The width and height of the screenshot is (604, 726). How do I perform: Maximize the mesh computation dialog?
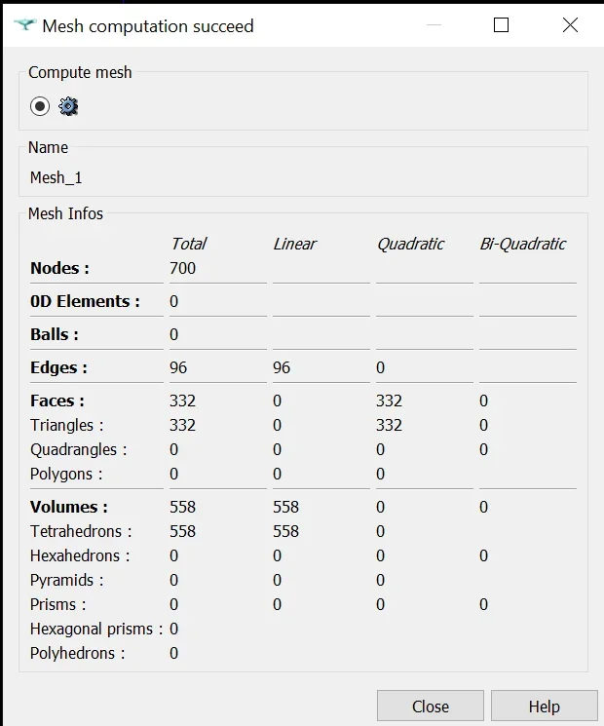pyautogui.click(x=501, y=25)
